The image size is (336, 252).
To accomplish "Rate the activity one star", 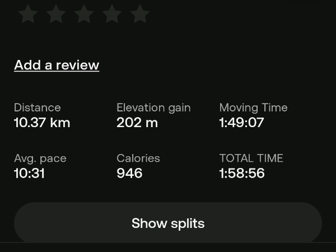I will click(28, 14).
